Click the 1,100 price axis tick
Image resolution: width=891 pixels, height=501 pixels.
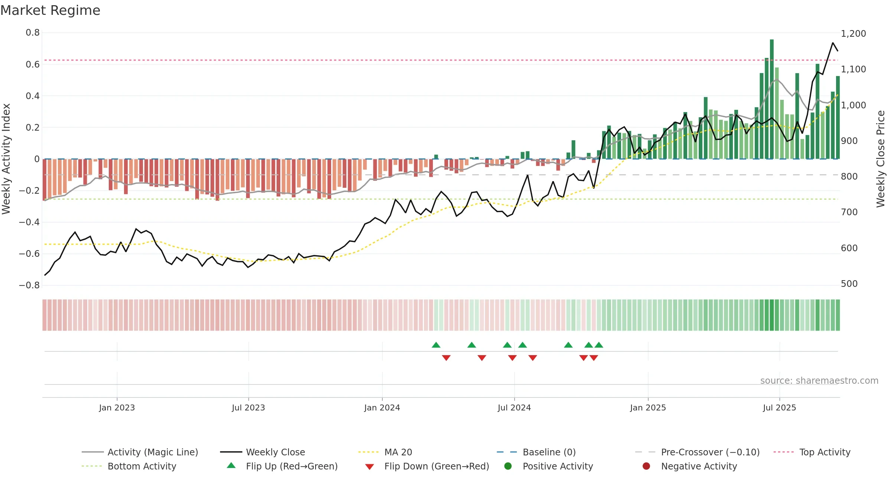(x=853, y=69)
